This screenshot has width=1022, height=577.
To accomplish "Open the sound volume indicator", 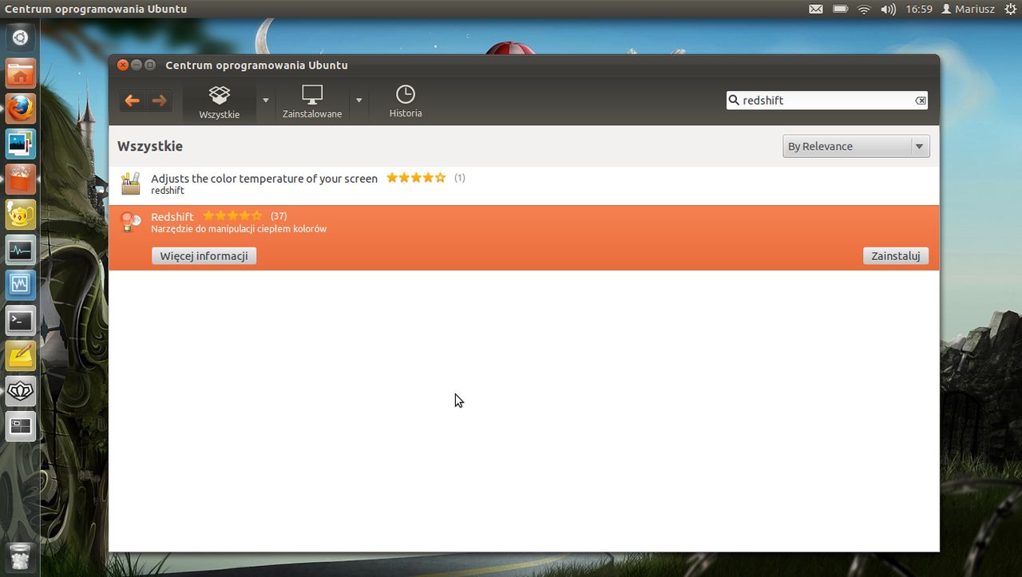I will (888, 9).
